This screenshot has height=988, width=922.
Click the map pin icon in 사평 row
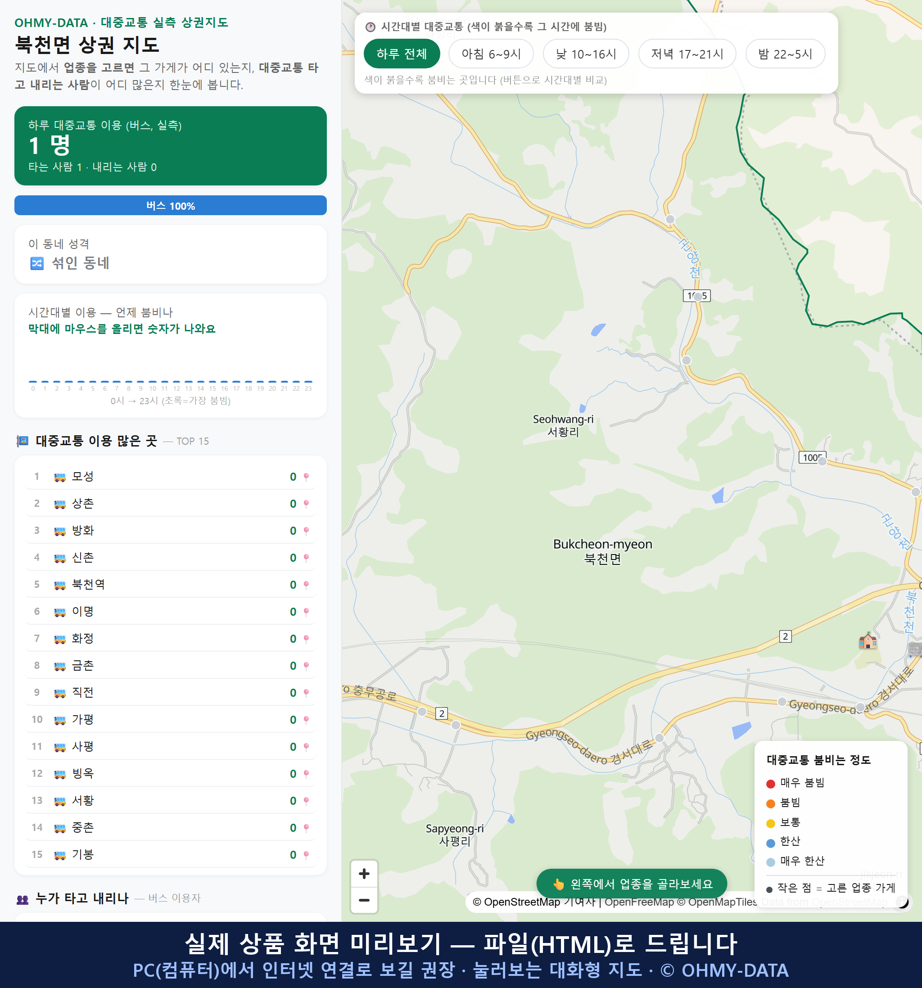(x=306, y=747)
